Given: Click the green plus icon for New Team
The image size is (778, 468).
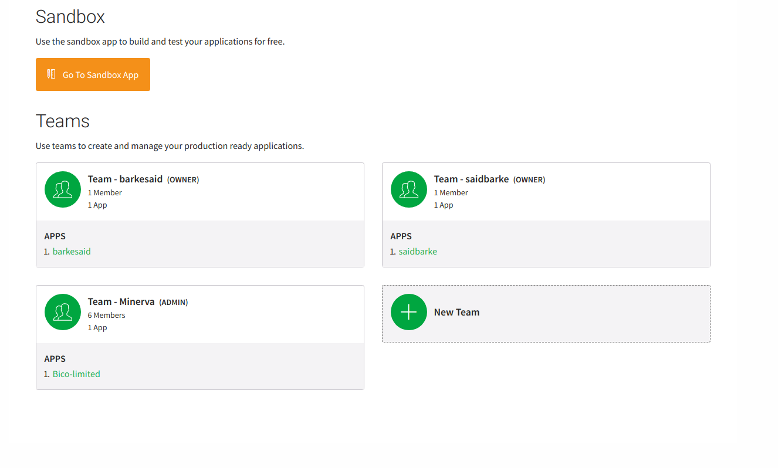Looking at the screenshot, I should 409,312.
